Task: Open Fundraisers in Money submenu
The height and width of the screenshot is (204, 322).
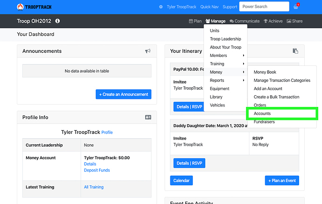Action: [x=282, y=122]
